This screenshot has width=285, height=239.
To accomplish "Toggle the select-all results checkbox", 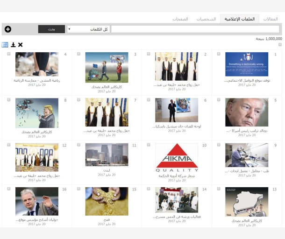I will pos(280,45).
